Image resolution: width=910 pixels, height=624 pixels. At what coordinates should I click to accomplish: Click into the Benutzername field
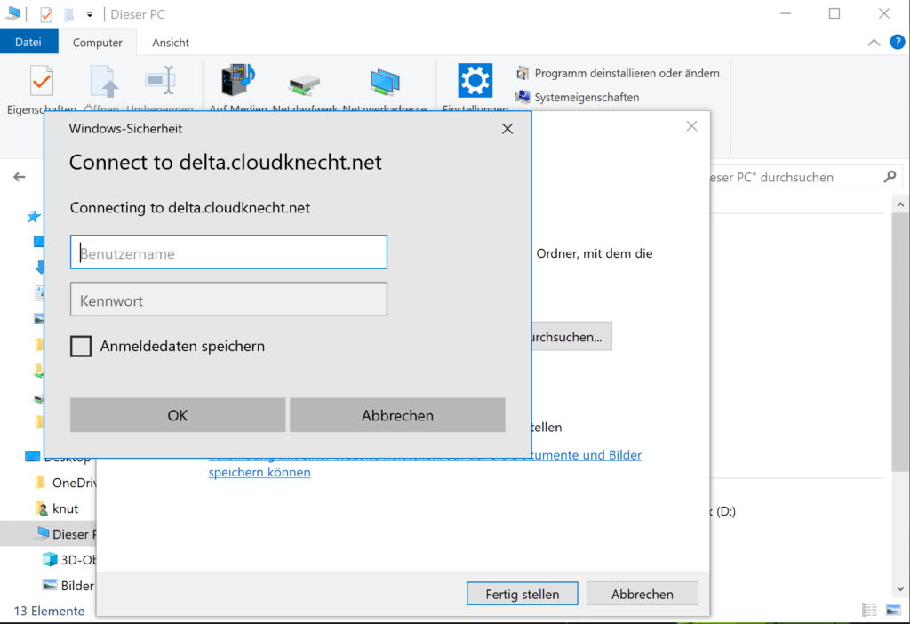[228, 252]
